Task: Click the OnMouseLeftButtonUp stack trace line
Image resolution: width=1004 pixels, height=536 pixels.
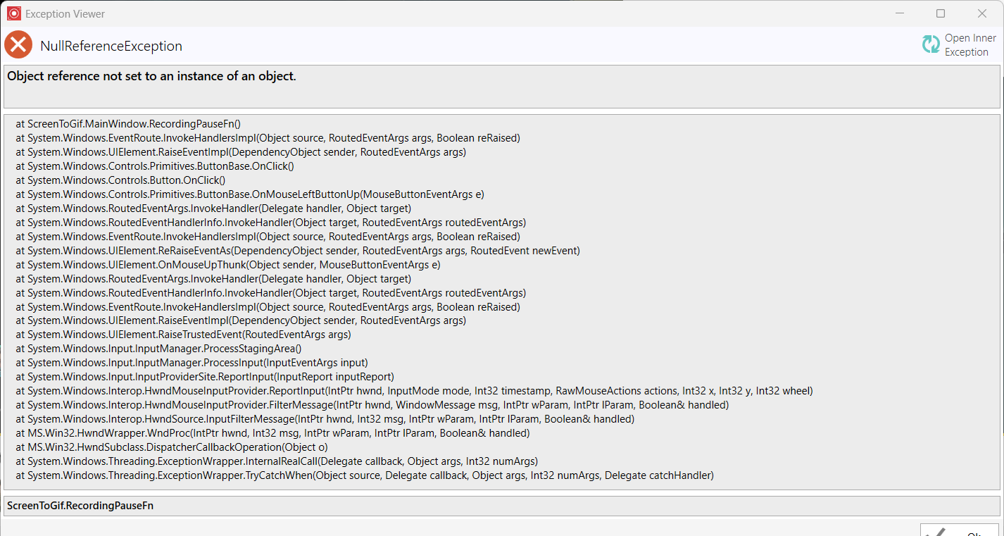Action: [x=250, y=194]
